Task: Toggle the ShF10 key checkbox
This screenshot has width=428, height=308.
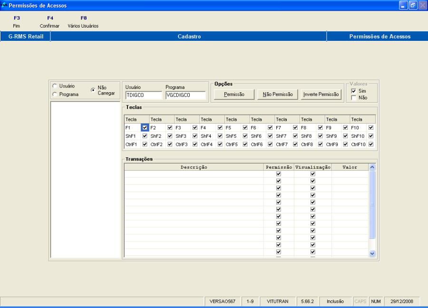Action: [371, 136]
